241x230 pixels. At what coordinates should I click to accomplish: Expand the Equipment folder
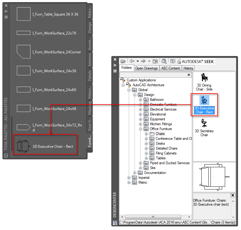coord(140,119)
